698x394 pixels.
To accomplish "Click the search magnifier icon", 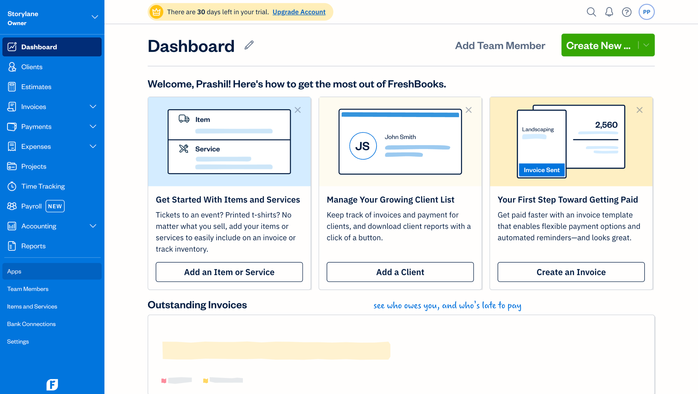I will coord(591,12).
